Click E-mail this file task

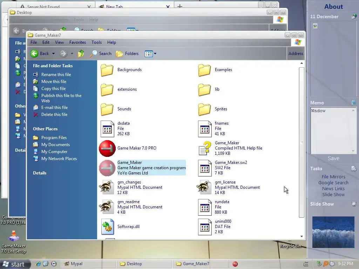pos(50,108)
